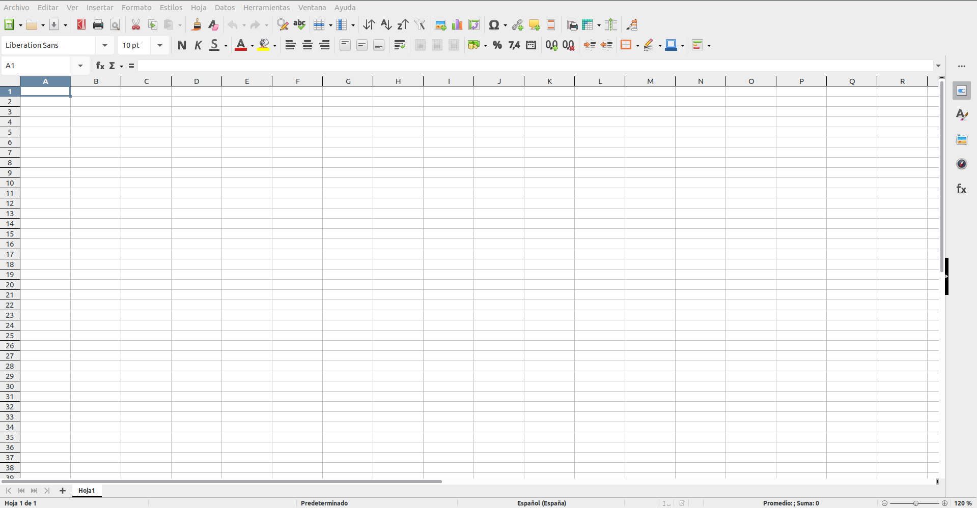Open the Print Preview tool

pyautogui.click(x=115, y=25)
